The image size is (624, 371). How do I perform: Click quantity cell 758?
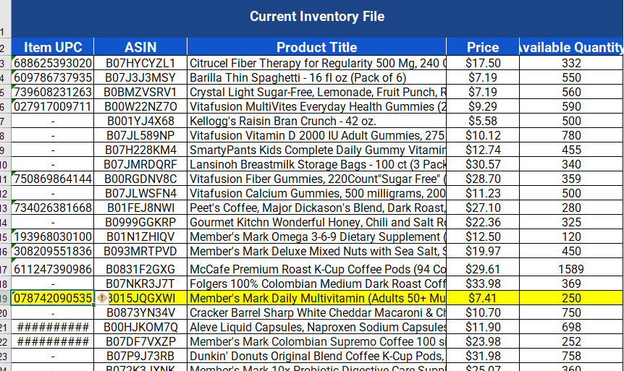571,356
